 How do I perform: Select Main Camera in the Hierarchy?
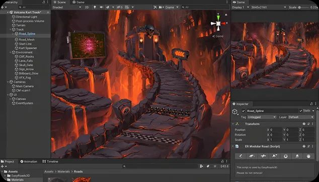point(25,86)
